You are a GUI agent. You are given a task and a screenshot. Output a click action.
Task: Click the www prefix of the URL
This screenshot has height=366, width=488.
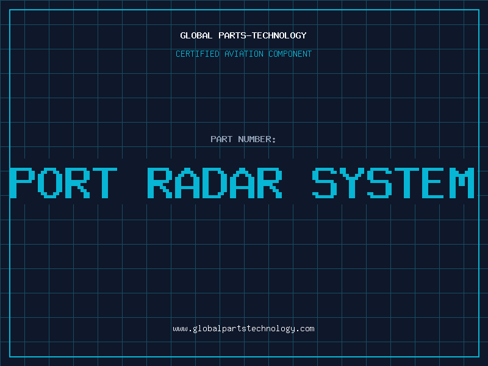[x=180, y=329]
